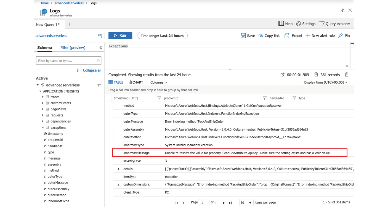Export the query results

coord(293,36)
